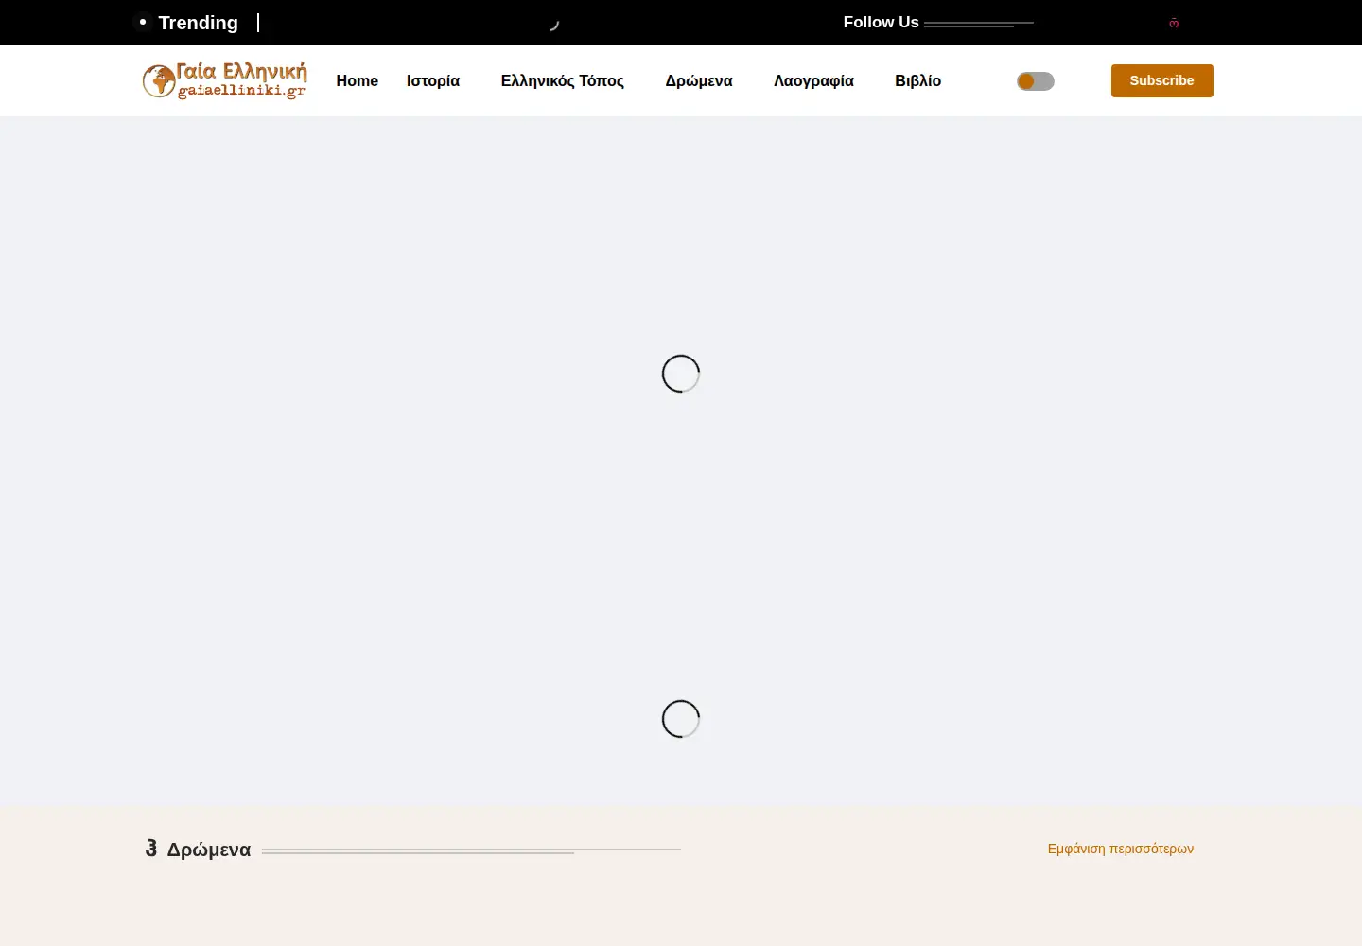Click the small pink icon in the top bar
The width and height of the screenshot is (1362, 946).
tap(1174, 23)
